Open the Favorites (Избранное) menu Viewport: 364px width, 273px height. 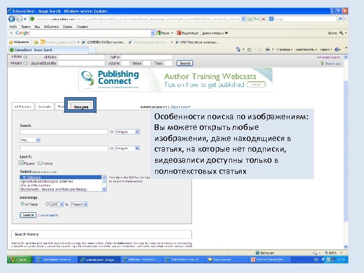tap(51, 26)
